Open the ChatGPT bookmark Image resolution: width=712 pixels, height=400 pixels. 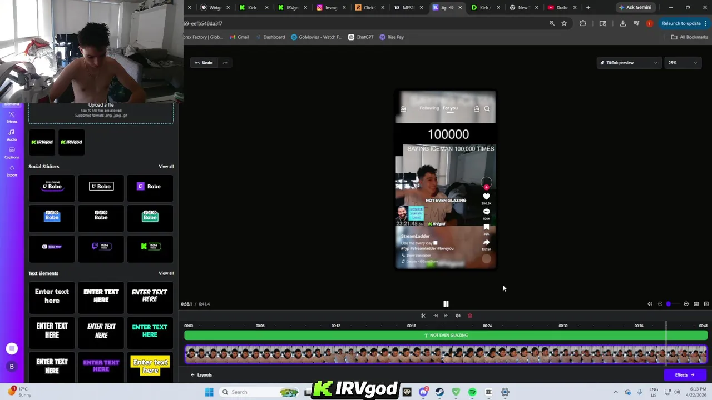pos(360,37)
